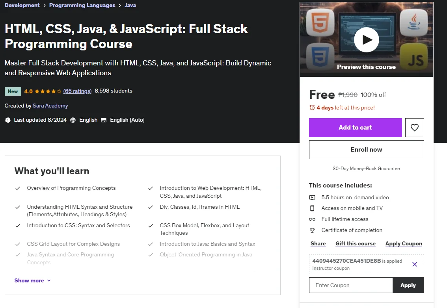The height and width of the screenshot is (308, 447).
Task: Click the New badge
Action: click(x=13, y=91)
